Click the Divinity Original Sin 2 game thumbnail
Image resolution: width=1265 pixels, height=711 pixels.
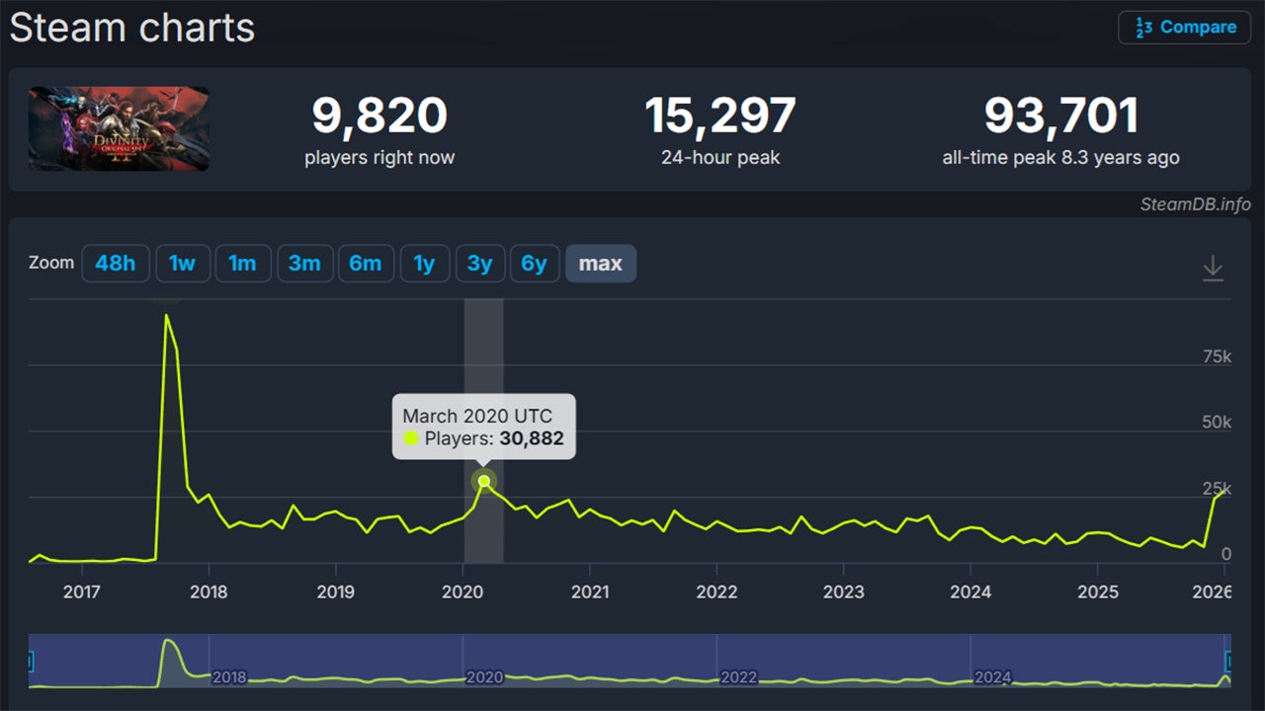click(119, 128)
